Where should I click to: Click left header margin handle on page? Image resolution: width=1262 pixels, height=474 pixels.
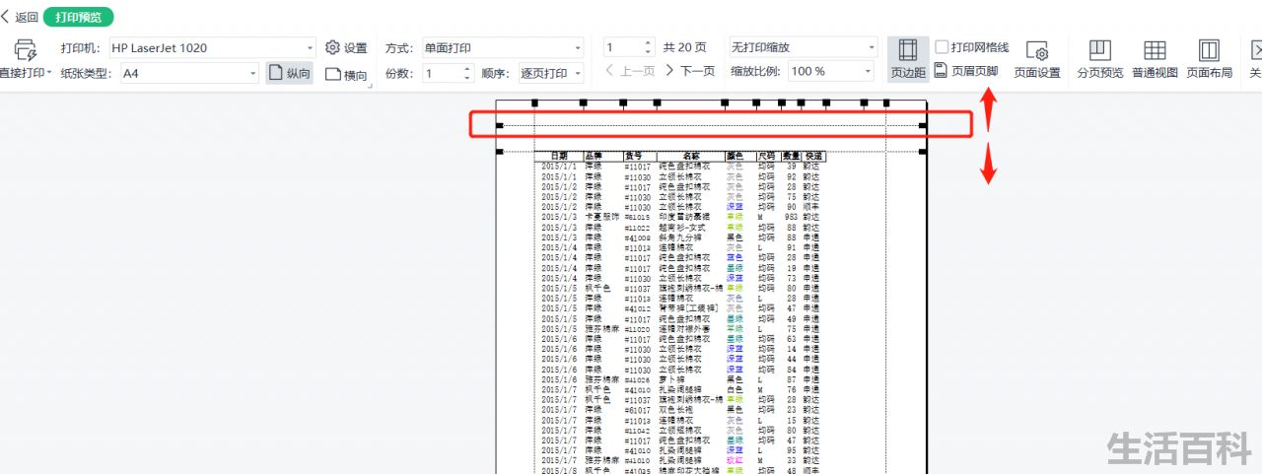tap(499, 125)
